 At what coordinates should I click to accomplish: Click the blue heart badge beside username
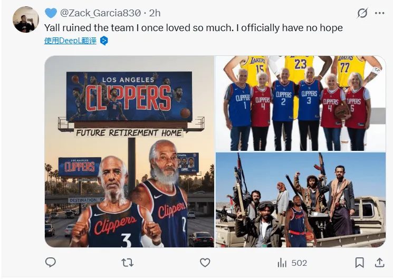[x=51, y=13]
